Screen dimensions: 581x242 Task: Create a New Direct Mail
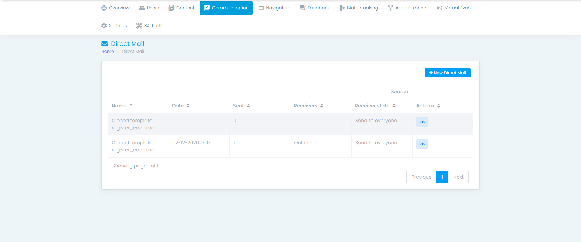(448, 73)
